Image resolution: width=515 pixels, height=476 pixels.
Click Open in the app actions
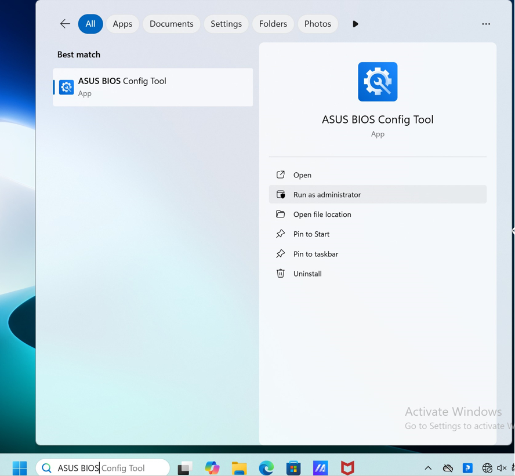(378, 175)
